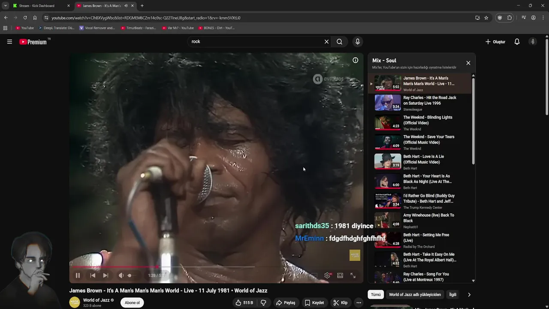549x309 pixels.
Task: Open a new browser tab
Action: click(x=142, y=6)
